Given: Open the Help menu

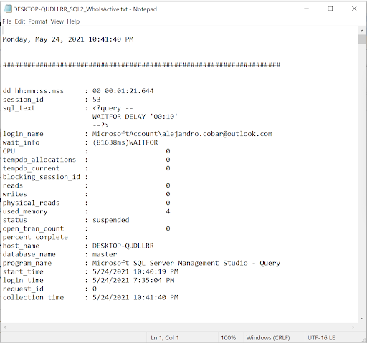Looking at the screenshot, I should [73, 21].
